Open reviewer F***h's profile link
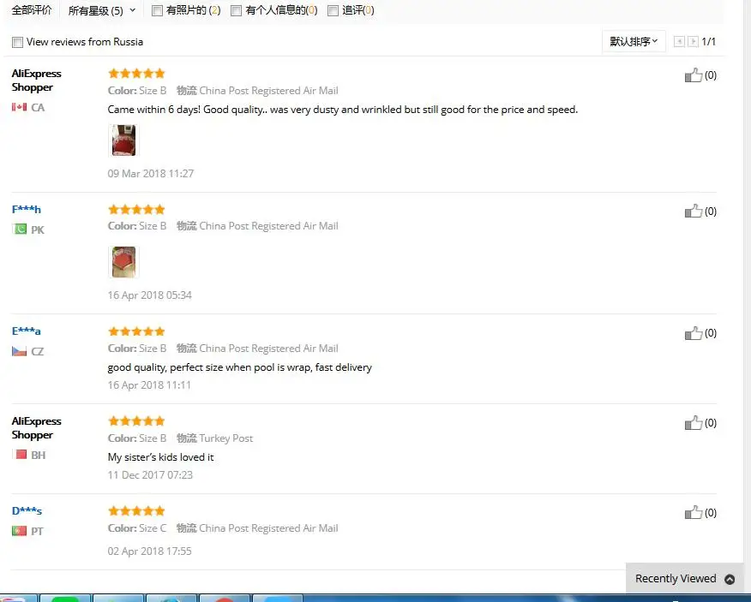This screenshot has height=602, width=751. coord(27,210)
